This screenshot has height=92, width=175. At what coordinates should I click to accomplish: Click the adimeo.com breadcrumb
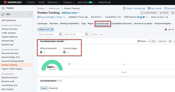tap(54, 8)
